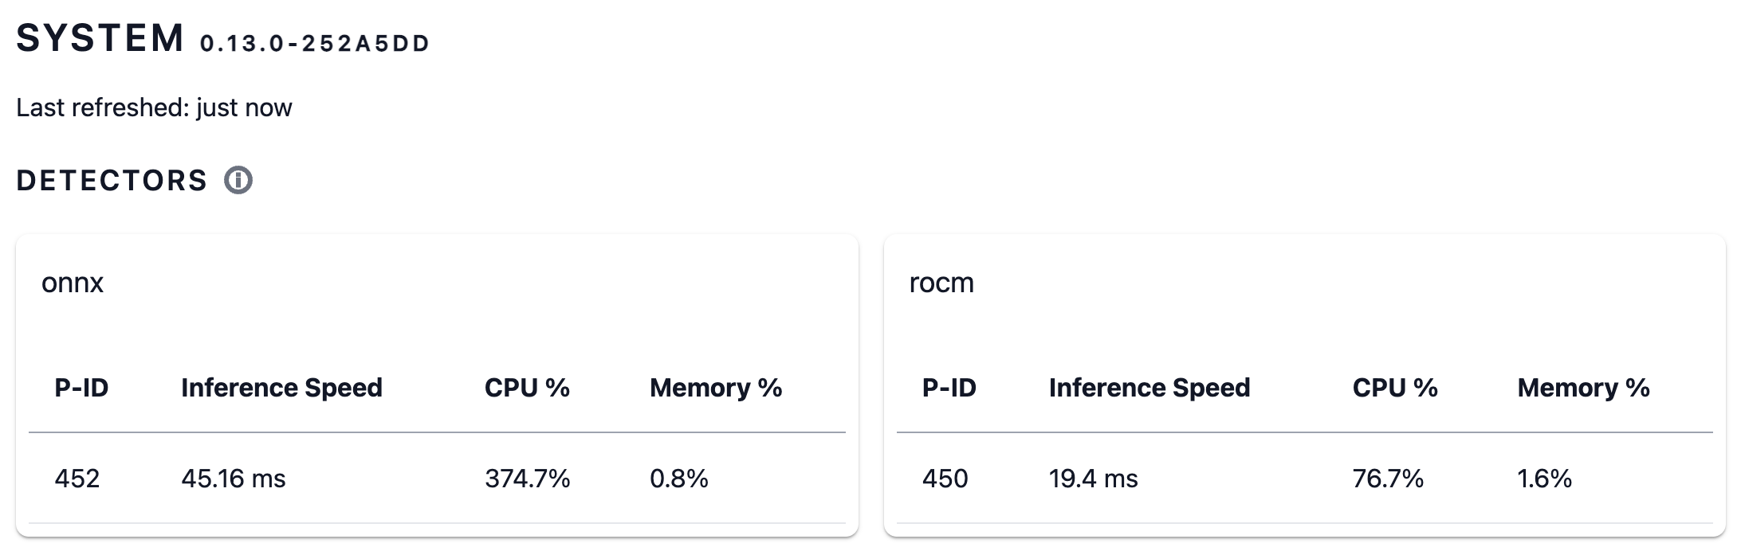
Task: Click rocm Inference Speed column header
Action: (1149, 388)
